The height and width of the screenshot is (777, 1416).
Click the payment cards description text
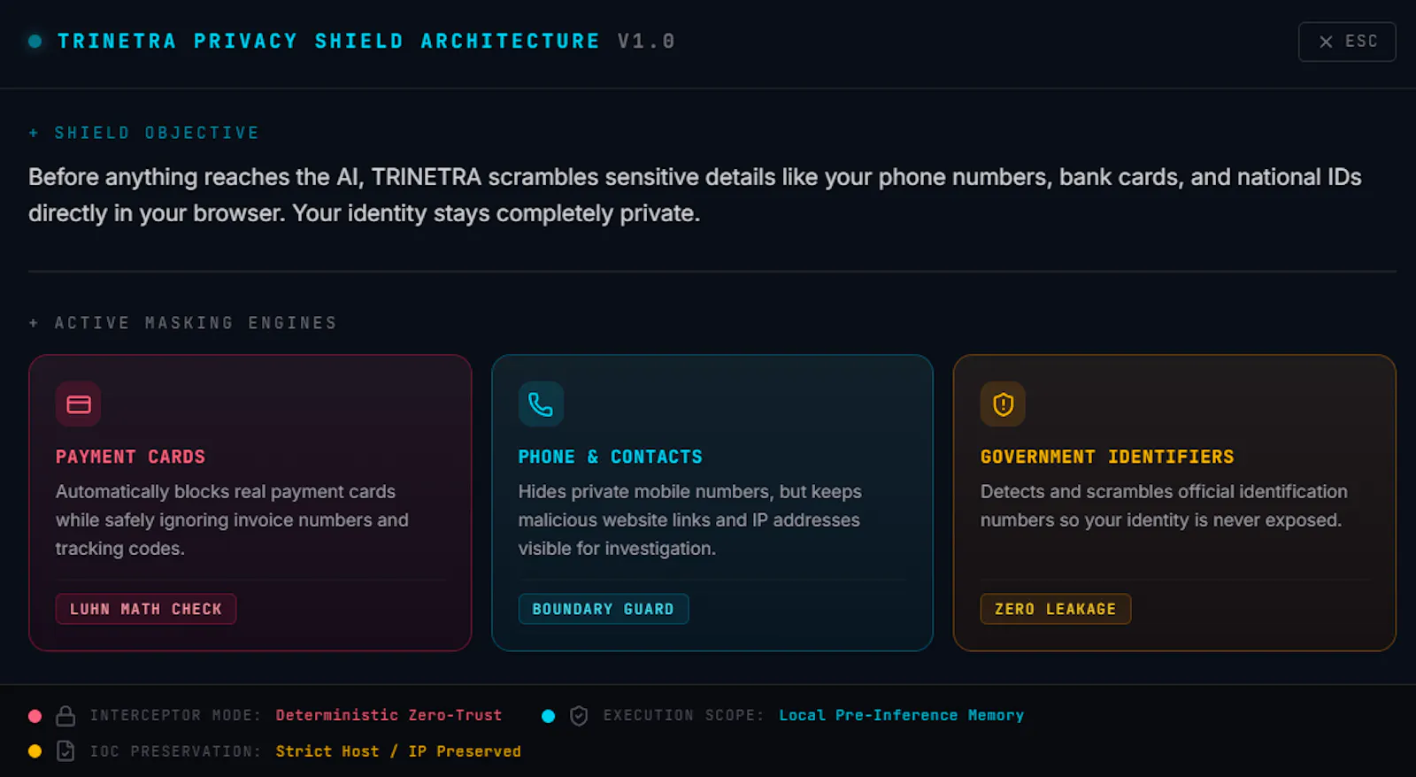pyautogui.click(x=232, y=520)
